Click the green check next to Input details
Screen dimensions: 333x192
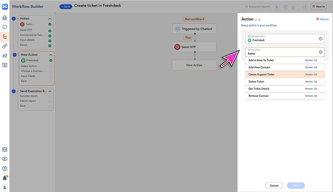coord(50,41)
